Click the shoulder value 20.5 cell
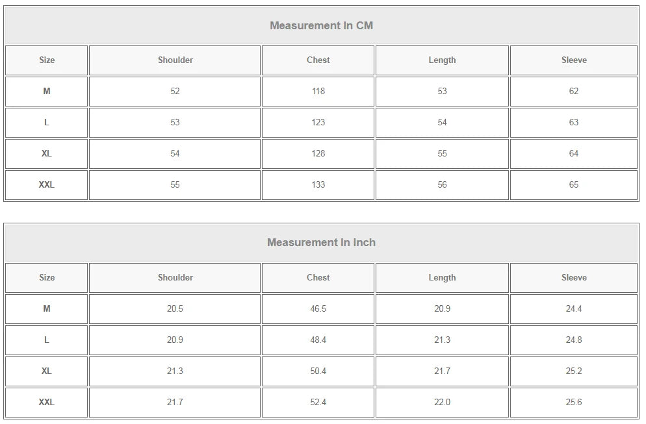646x424 pixels. 175,309
